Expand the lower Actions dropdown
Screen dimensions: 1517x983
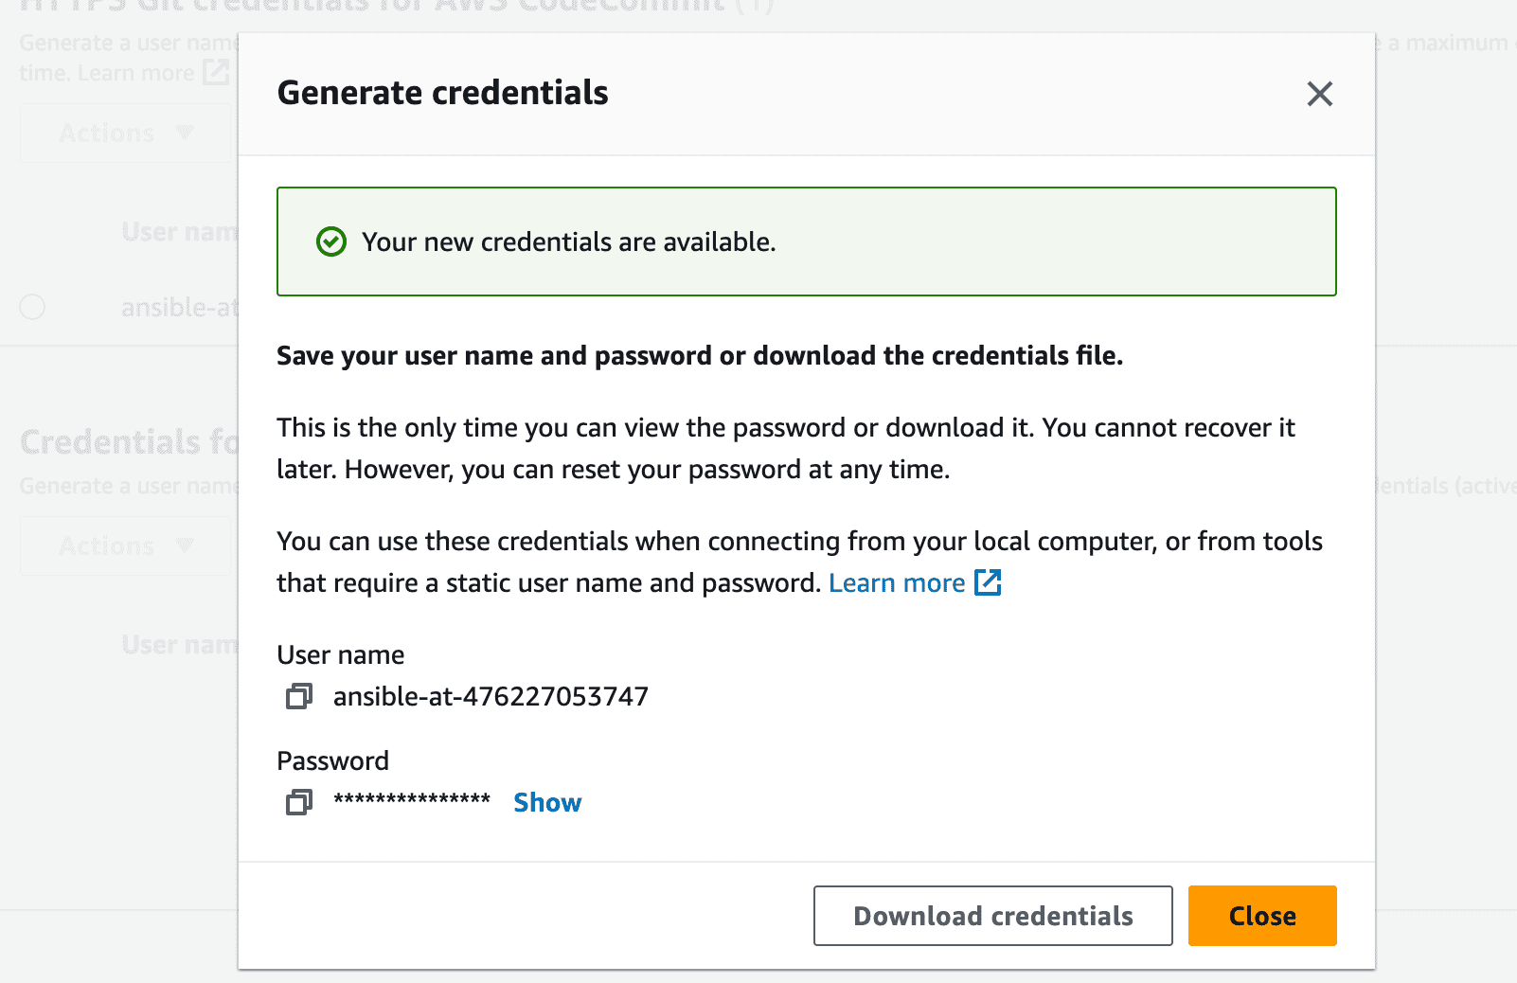pos(126,546)
